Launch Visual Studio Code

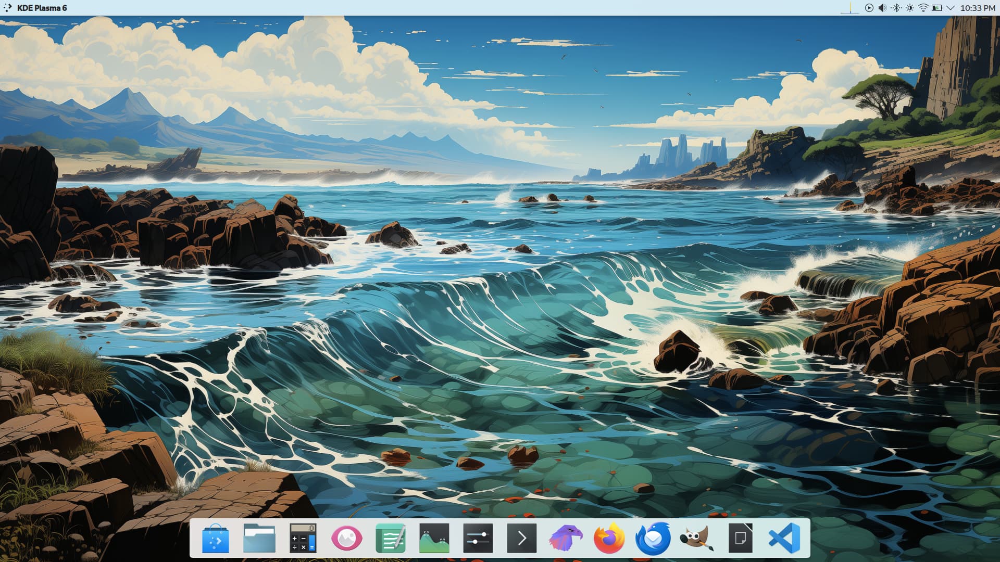784,538
